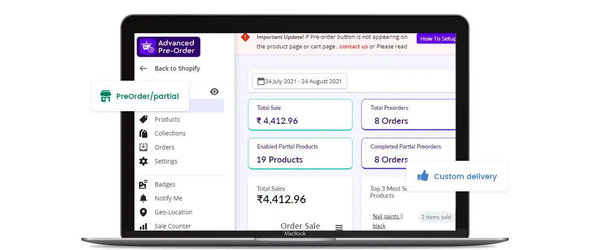The height and width of the screenshot is (250, 607).
Task: Click the Settings gear icon
Action: pos(143,162)
